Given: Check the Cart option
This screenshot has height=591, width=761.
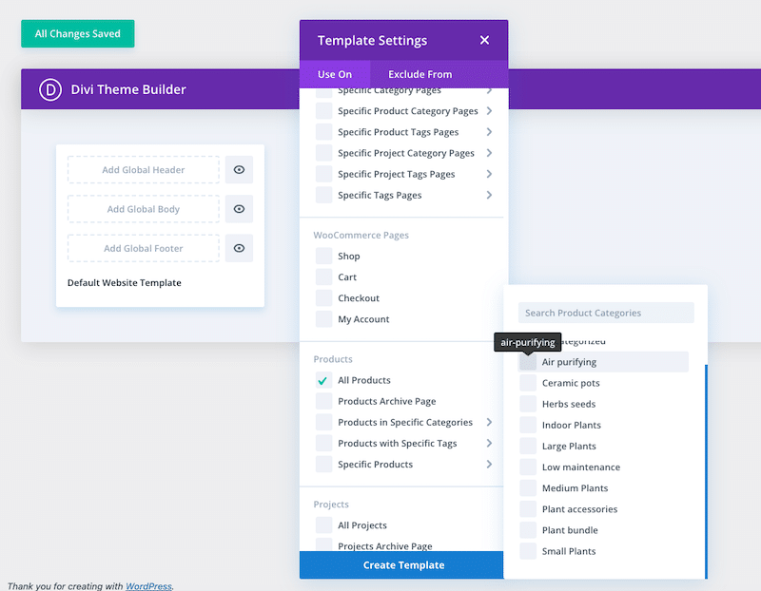Looking at the screenshot, I should [x=322, y=276].
